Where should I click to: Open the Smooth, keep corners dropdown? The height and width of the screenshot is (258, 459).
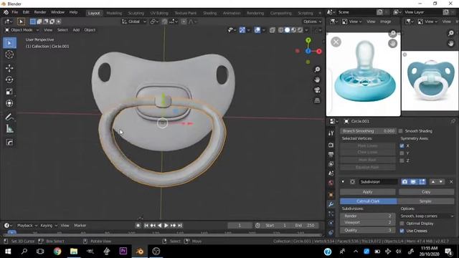pos(427,216)
